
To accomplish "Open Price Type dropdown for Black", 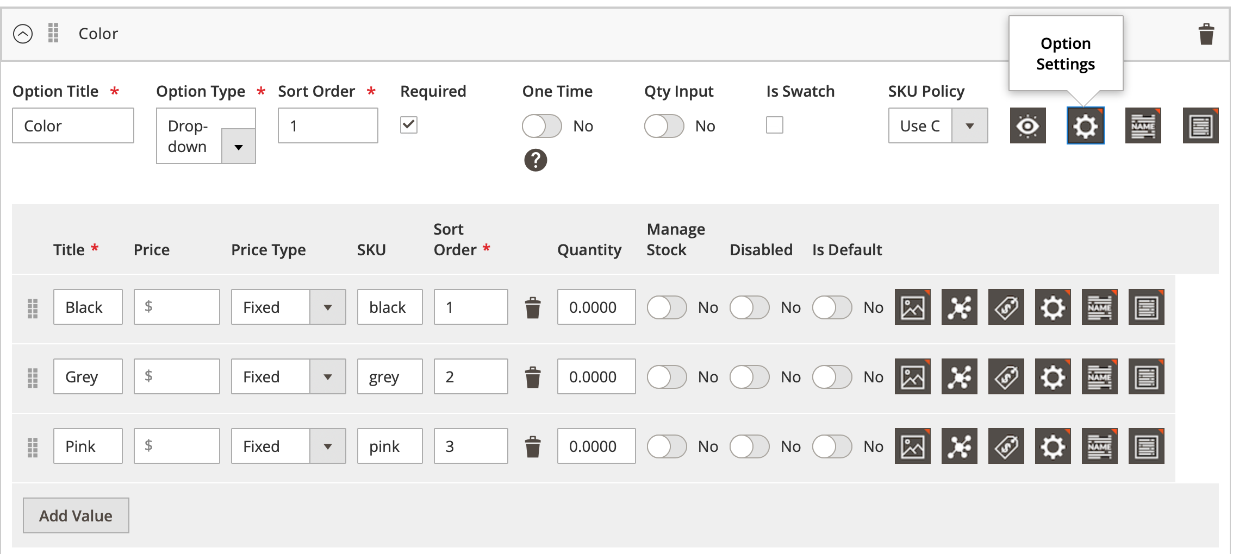I will 288,307.
